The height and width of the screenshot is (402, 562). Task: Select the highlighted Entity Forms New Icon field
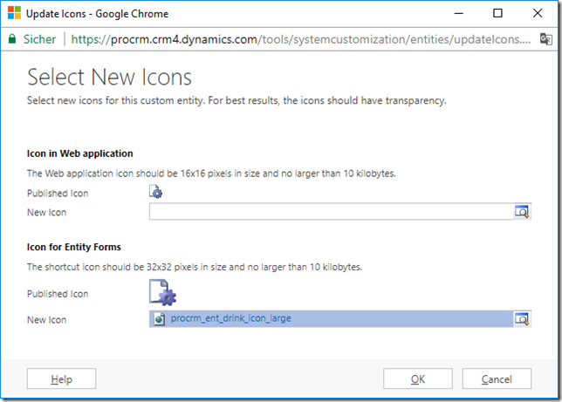(x=393, y=319)
